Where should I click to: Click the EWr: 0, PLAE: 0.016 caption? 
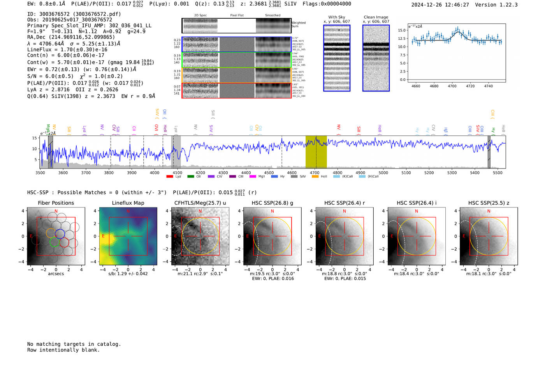tap(273, 279)
